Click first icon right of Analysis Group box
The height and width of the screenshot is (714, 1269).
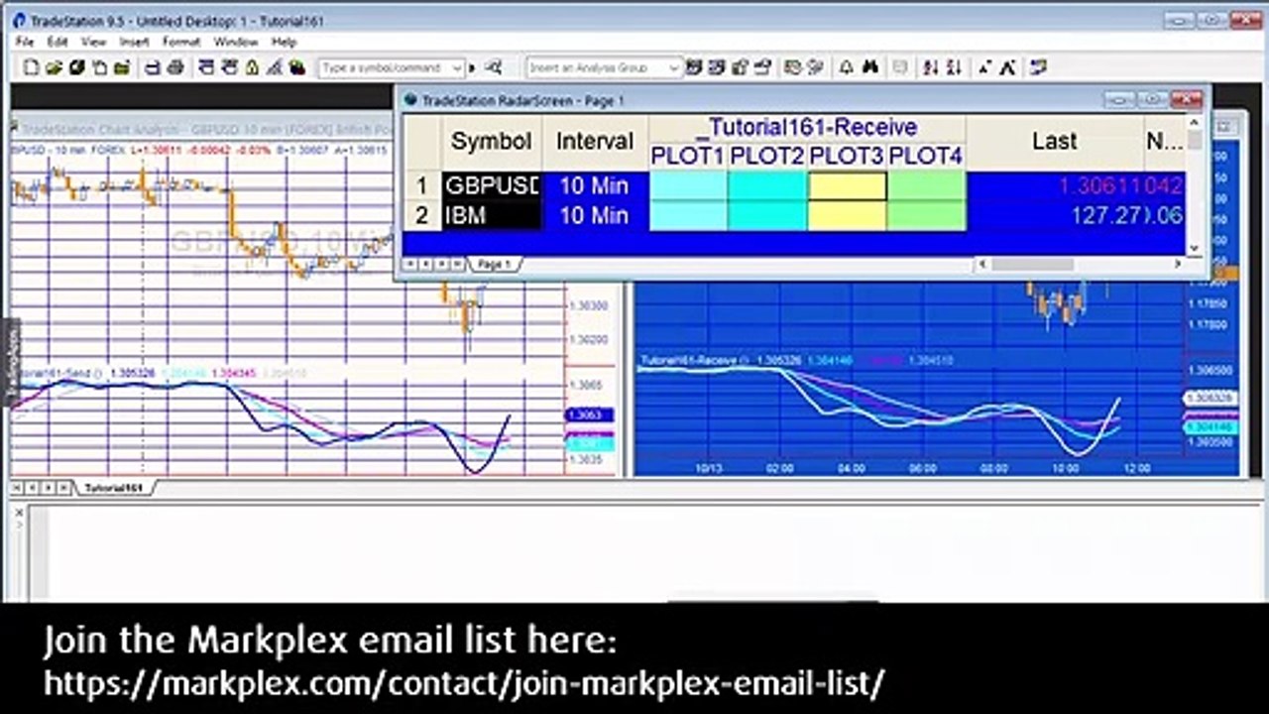694,67
